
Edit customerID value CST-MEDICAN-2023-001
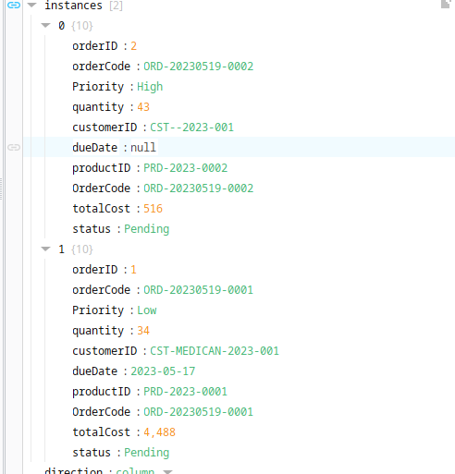click(x=215, y=351)
